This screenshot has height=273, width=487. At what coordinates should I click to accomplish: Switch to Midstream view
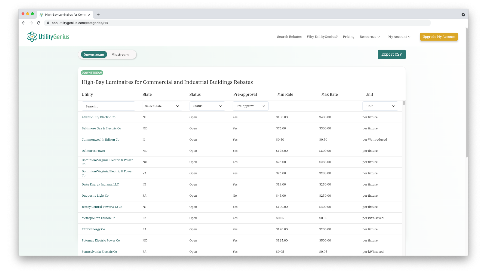(120, 55)
